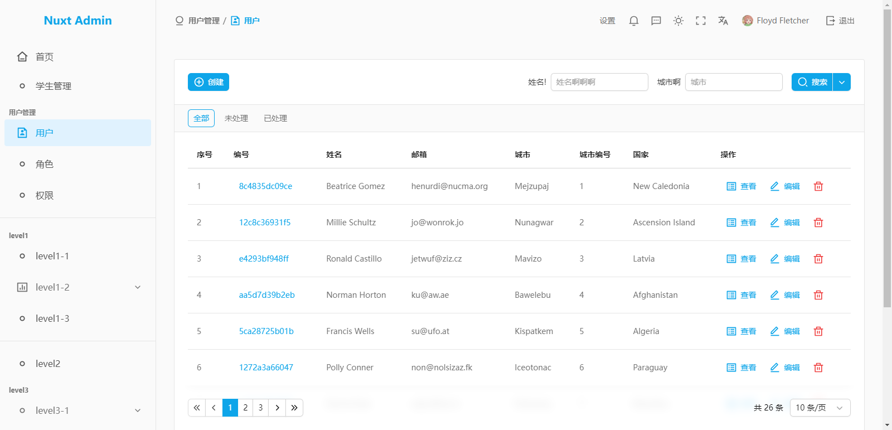Viewport: 892px width, 430px height.
Task: Switch to the 未处理 tab
Action: (236, 118)
